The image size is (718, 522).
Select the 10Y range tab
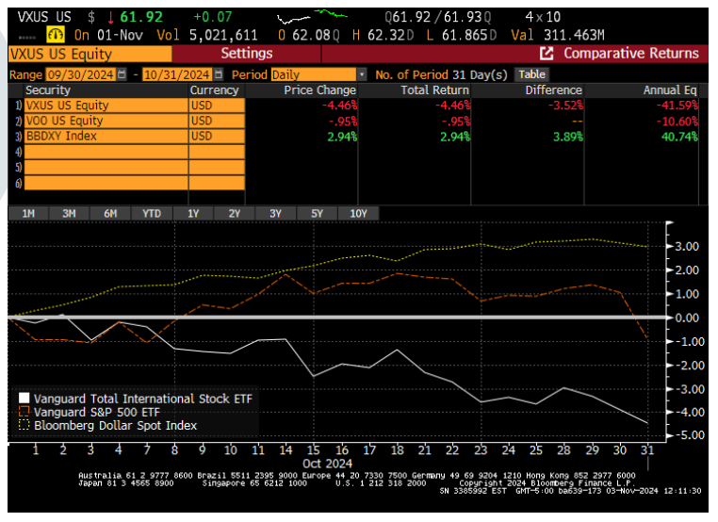click(x=359, y=213)
